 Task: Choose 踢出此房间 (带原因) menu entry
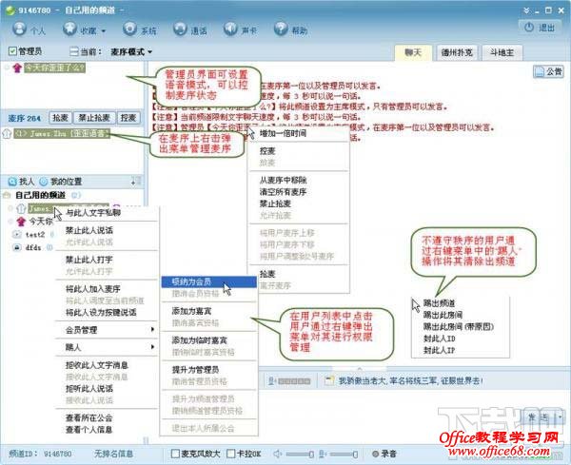tap(461, 326)
